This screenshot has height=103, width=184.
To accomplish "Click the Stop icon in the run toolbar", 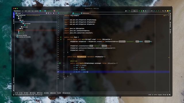I will point(149,11).
